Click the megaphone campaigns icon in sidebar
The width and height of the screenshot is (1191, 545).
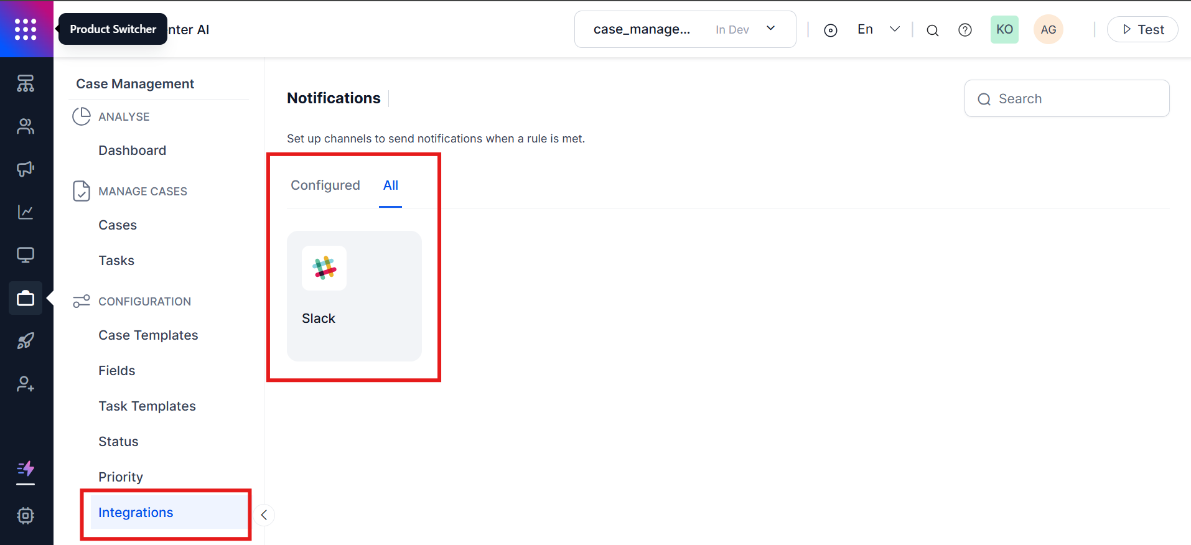26,169
